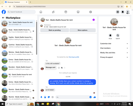Screen dimensions: 133x106
Task: Choose a sticker icon
Action: click(x=49, y=97)
